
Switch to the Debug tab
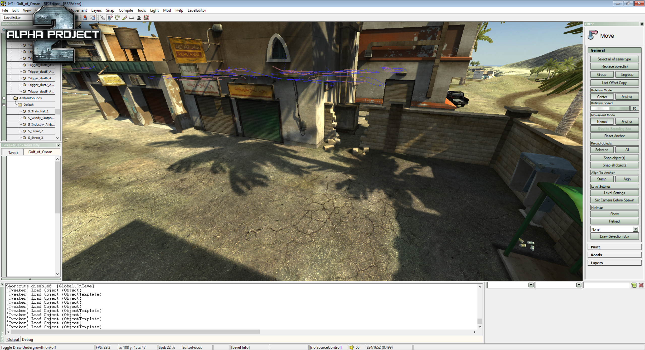[x=27, y=340]
